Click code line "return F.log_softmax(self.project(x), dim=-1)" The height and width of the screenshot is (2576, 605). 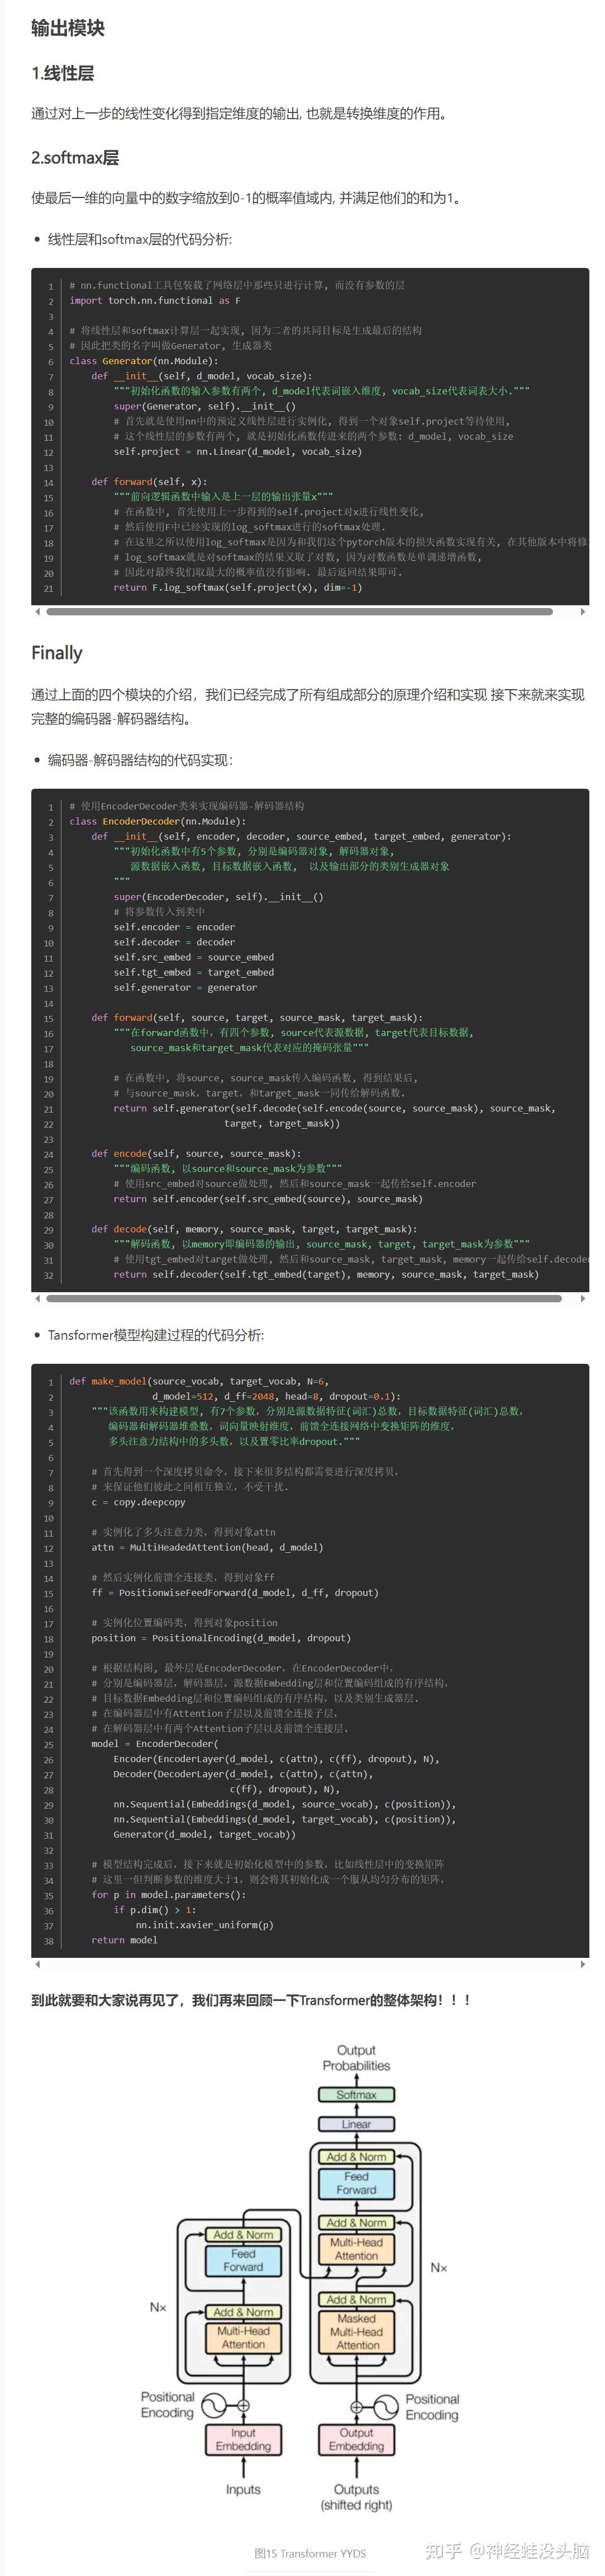click(237, 587)
